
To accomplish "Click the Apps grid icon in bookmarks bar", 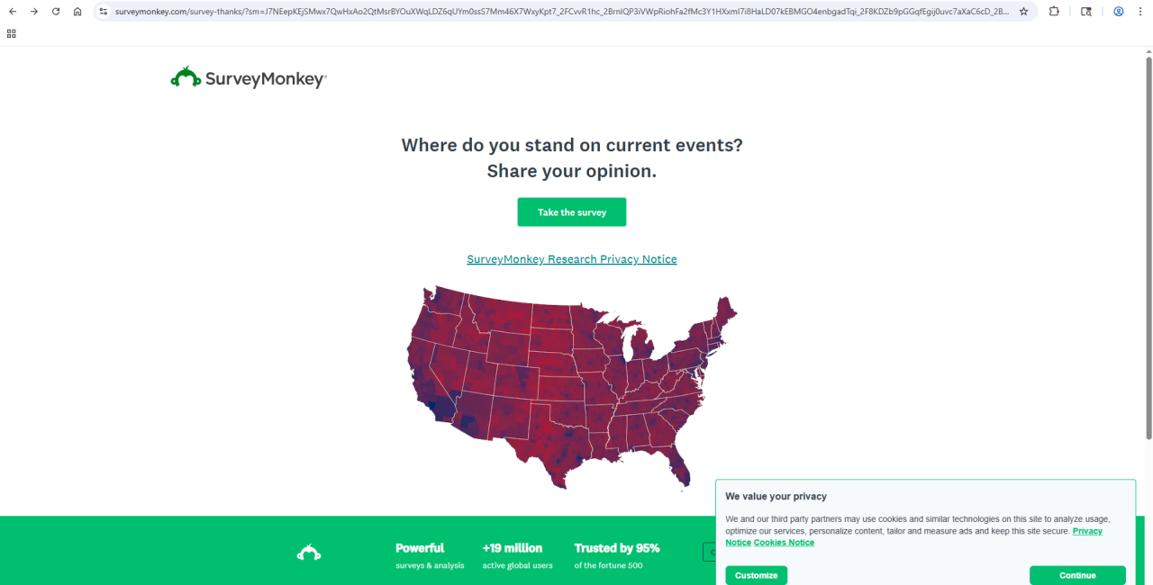I will (11, 33).
